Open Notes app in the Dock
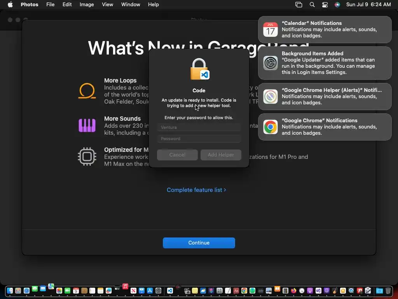The image size is (398, 299). coord(100,290)
